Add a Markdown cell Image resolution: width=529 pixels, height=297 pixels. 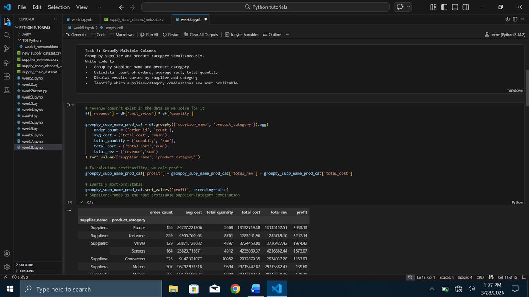click(x=122, y=34)
